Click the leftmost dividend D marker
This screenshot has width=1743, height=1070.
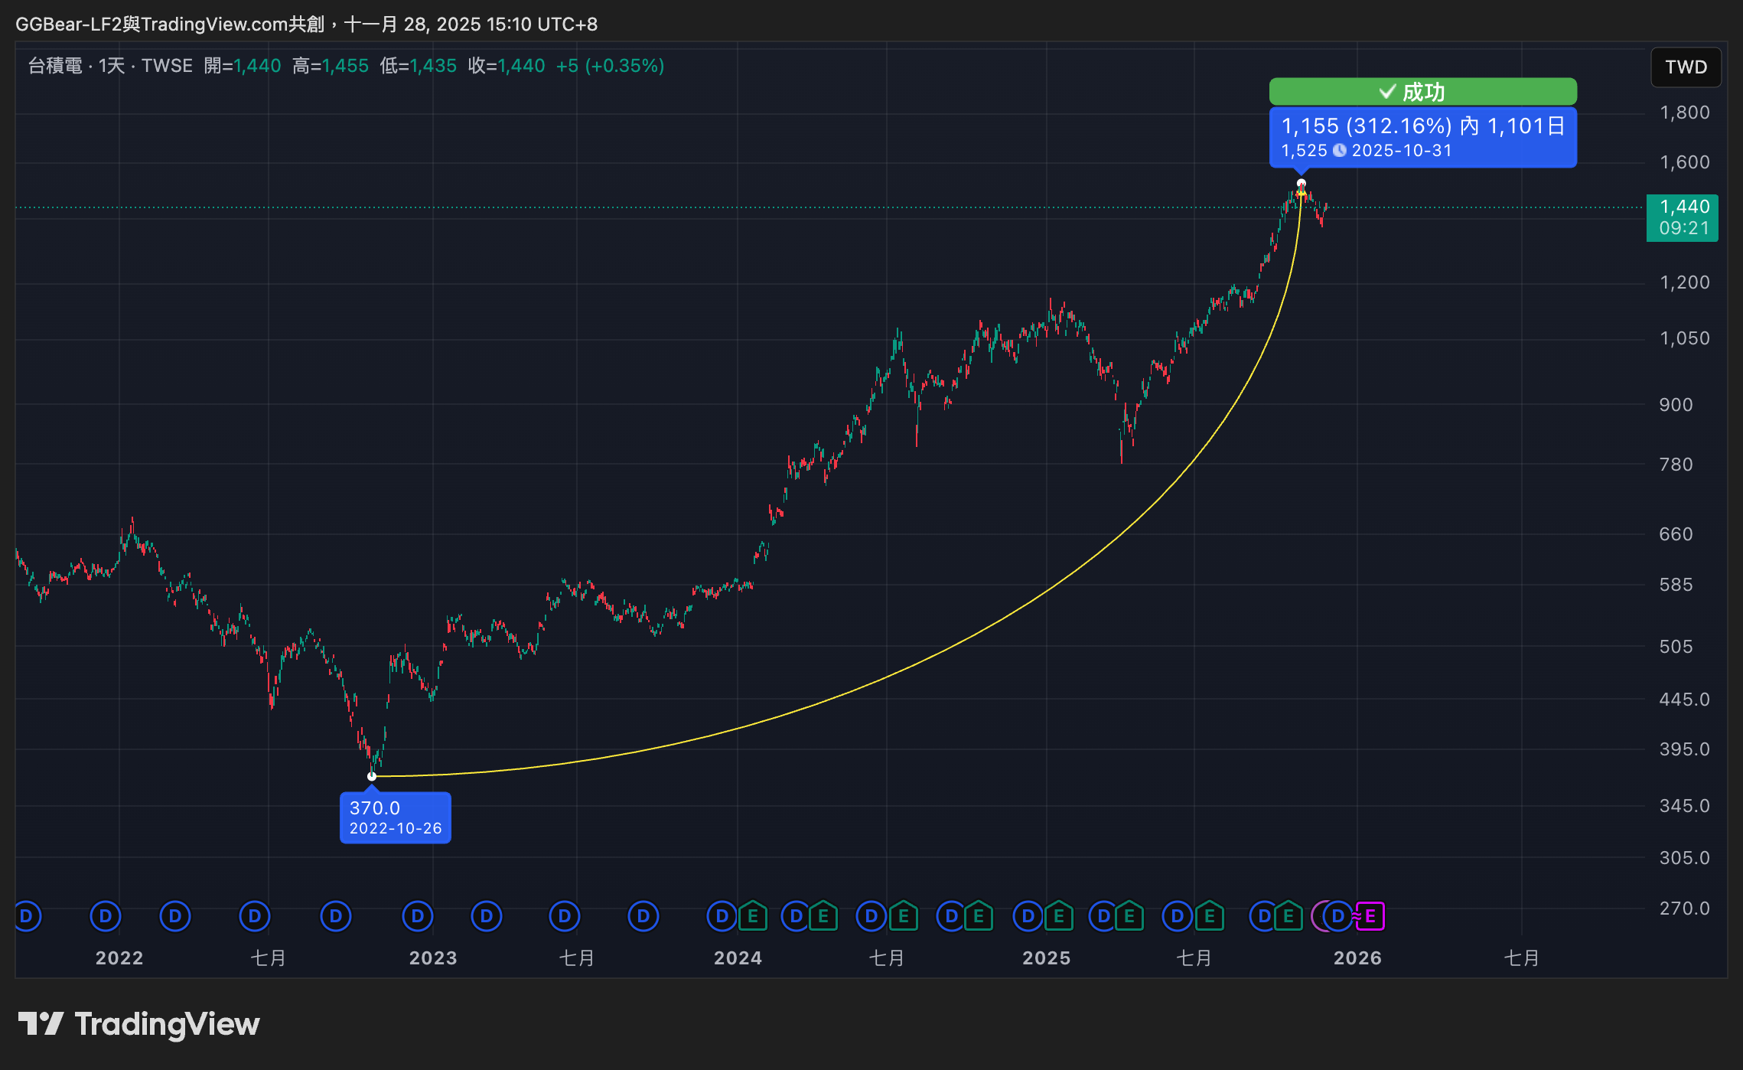tap(27, 916)
